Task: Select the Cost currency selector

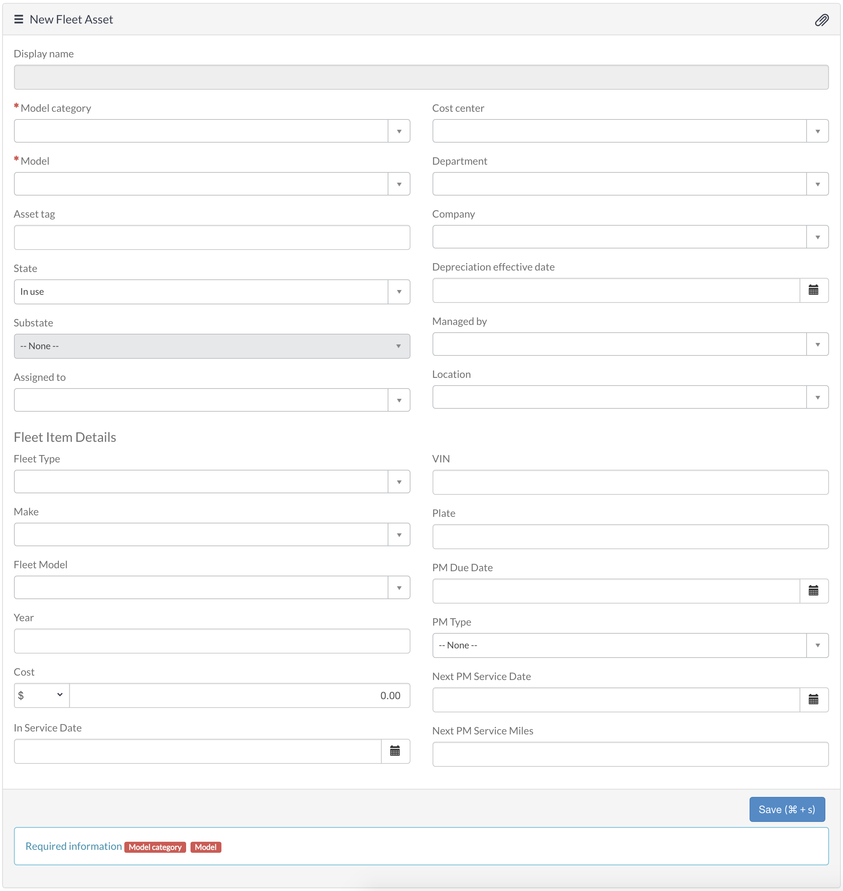Action: 41,695
